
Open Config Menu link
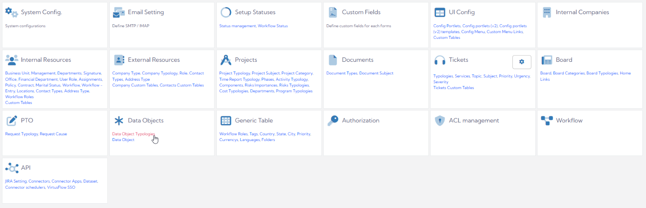(x=473, y=32)
